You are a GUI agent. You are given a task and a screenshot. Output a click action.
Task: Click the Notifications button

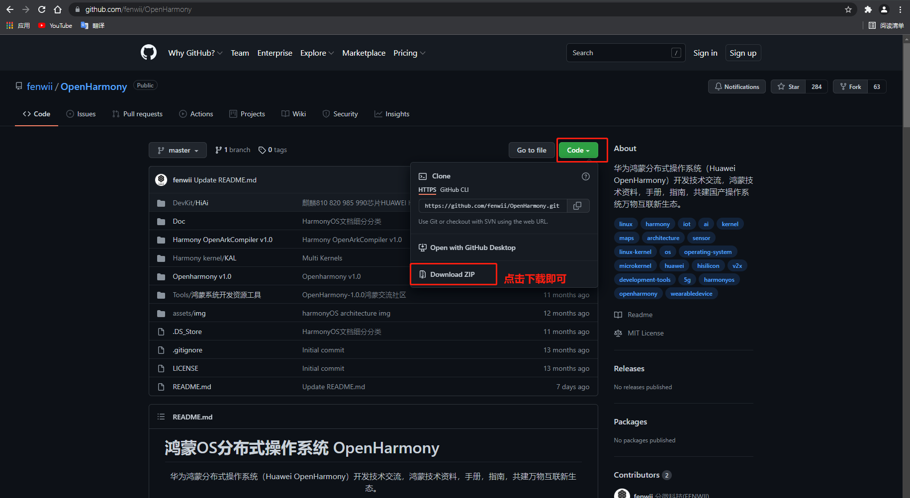point(737,86)
